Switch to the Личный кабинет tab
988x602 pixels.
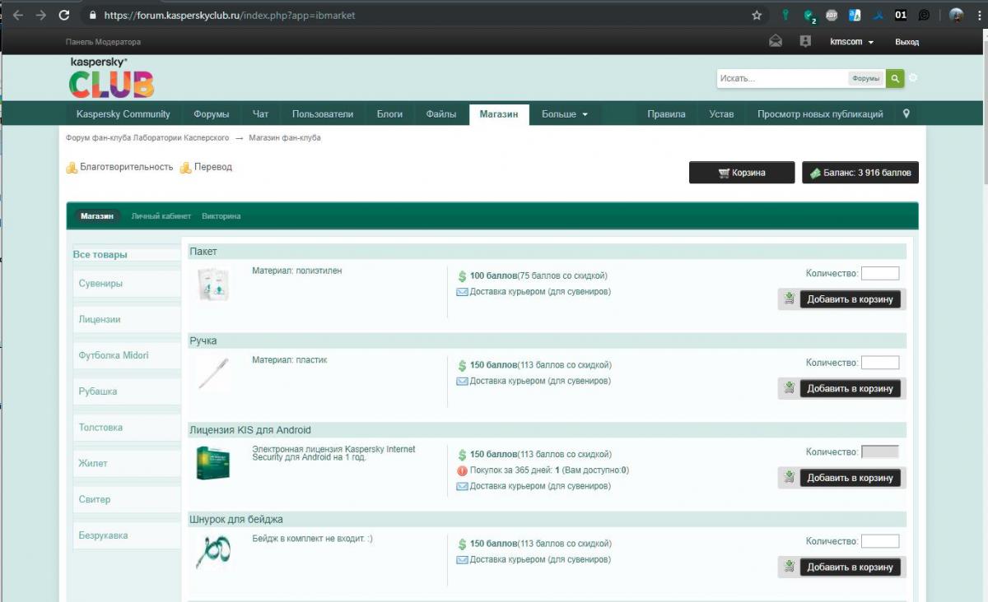point(161,216)
